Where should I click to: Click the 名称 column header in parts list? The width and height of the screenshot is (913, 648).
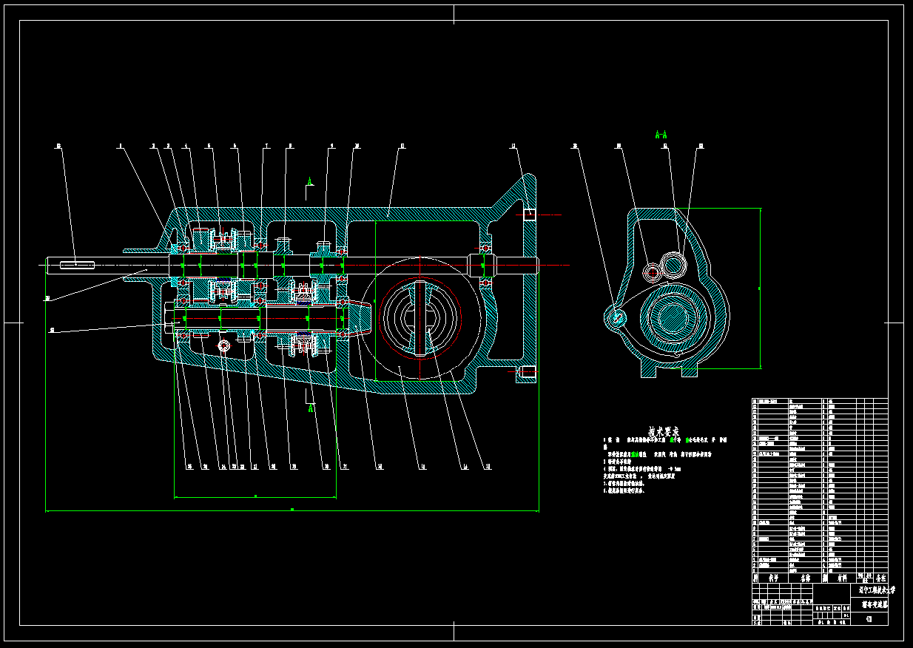pyautogui.click(x=805, y=578)
